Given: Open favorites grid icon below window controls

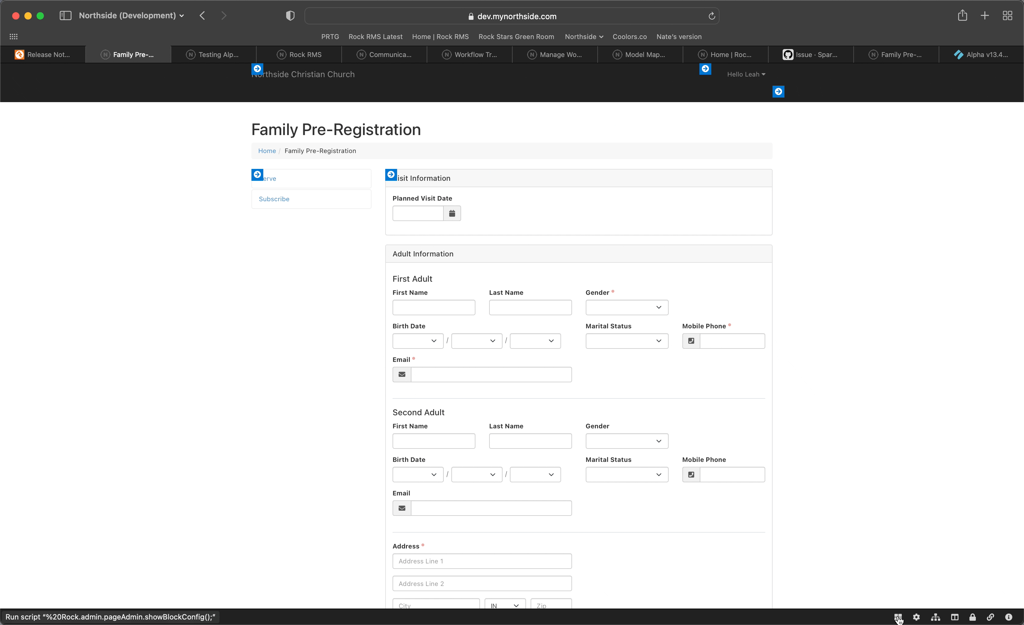Looking at the screenshot, I should [x=13, y=37].
